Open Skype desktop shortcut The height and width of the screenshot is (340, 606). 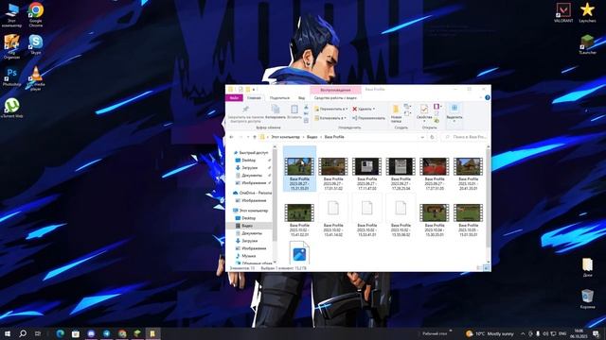click(x=36, y=44)
